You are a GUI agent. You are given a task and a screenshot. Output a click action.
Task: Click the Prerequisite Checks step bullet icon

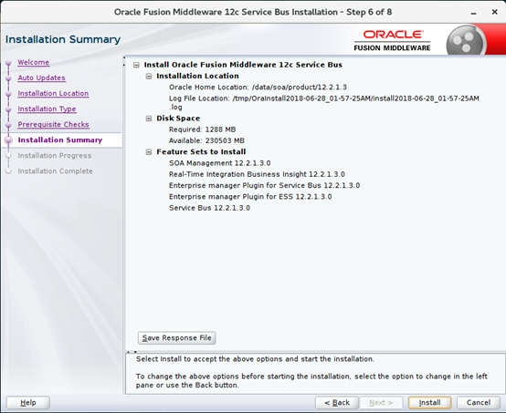[9, 125]
